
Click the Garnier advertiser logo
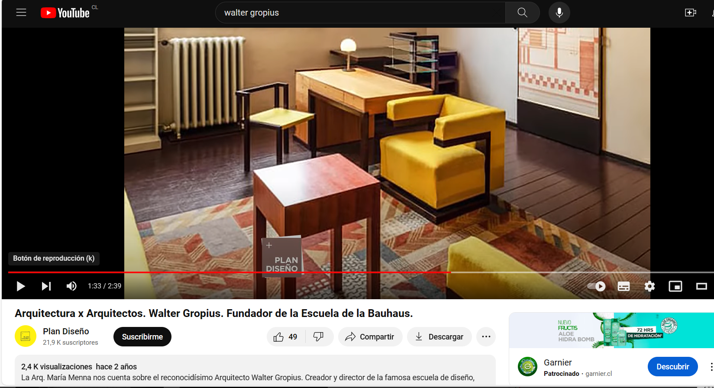coord(528,367)
